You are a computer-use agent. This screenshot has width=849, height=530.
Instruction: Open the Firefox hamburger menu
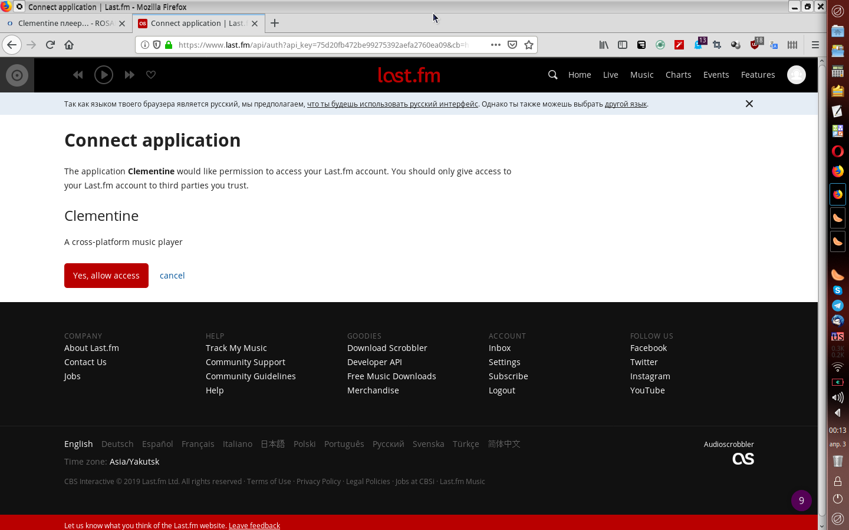(815, 45)
